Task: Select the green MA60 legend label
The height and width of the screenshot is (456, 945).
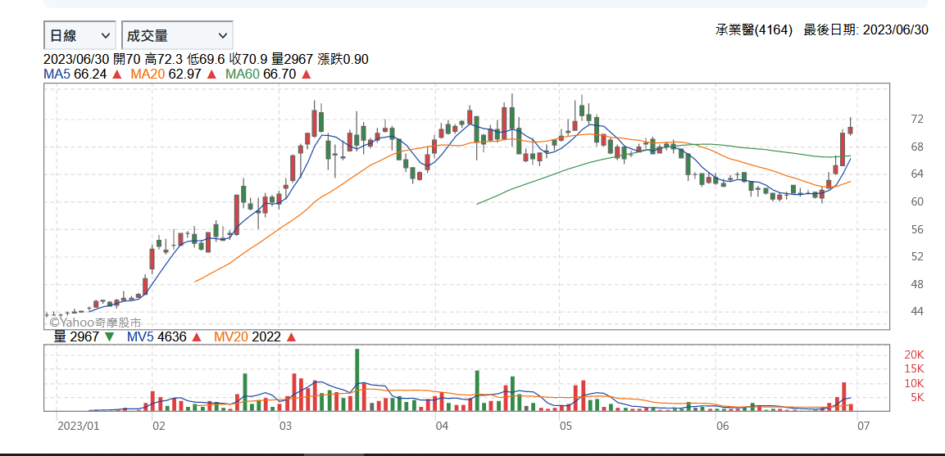Action: click(242, 74)
